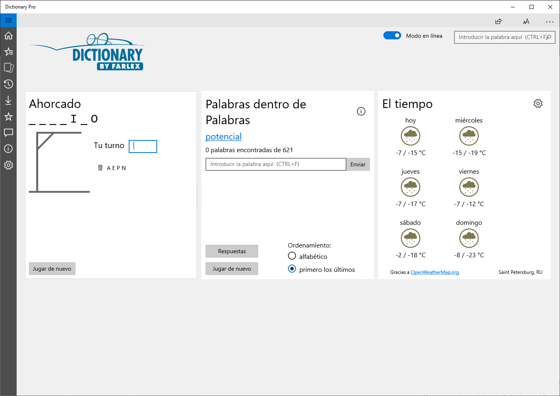Viewport: 560px width, 396px height.
Task: Open the History clock icon
Action: (x=9, y=84)
